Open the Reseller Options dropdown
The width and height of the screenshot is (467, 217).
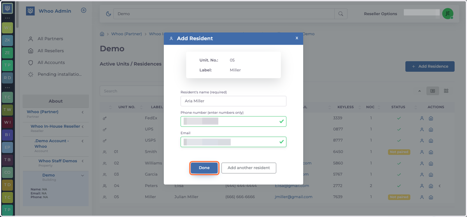381,14
